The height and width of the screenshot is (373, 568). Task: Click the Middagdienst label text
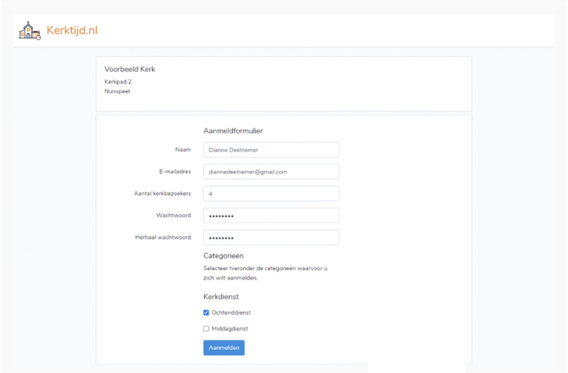(229, 329)
